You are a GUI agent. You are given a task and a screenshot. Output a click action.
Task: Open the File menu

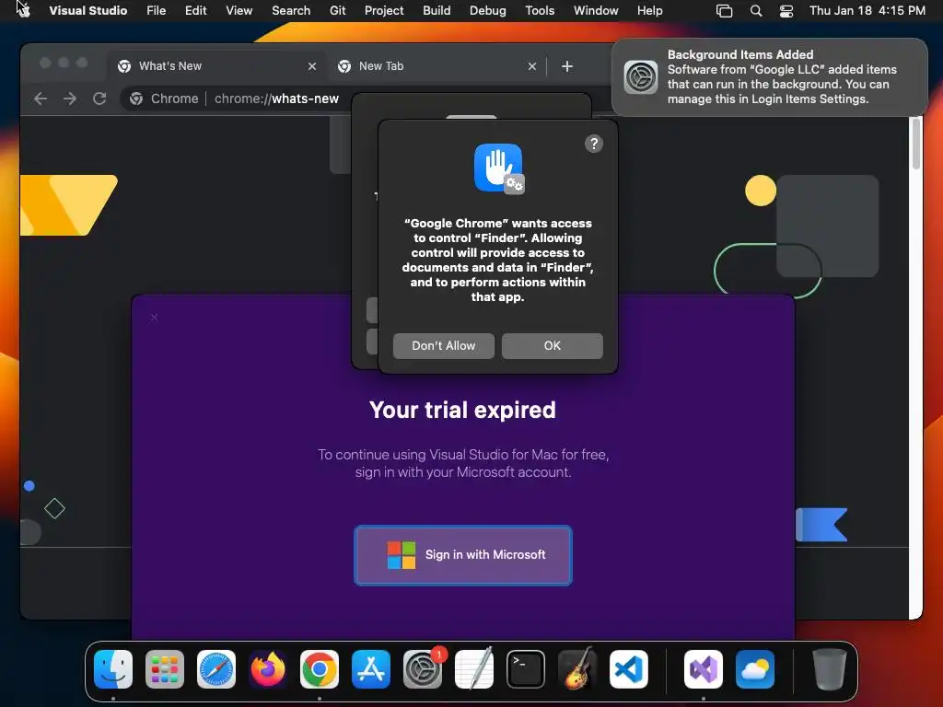[156, 11]
